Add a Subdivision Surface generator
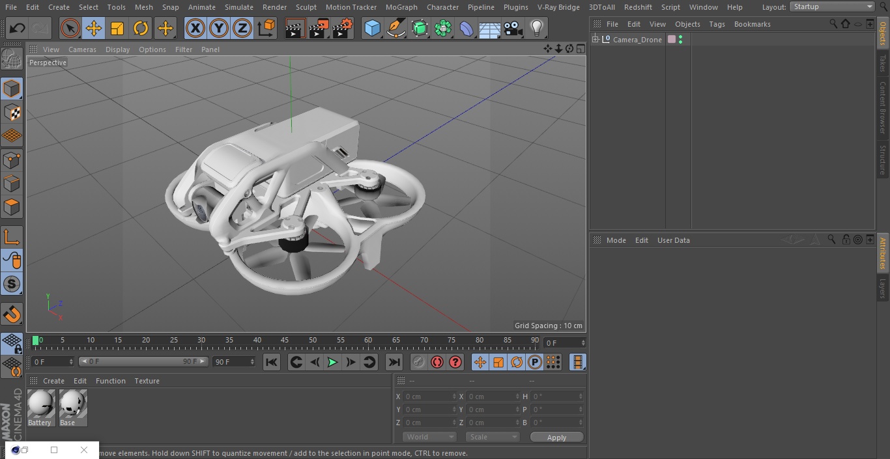The image size is (890, 459). click(420, 28)
